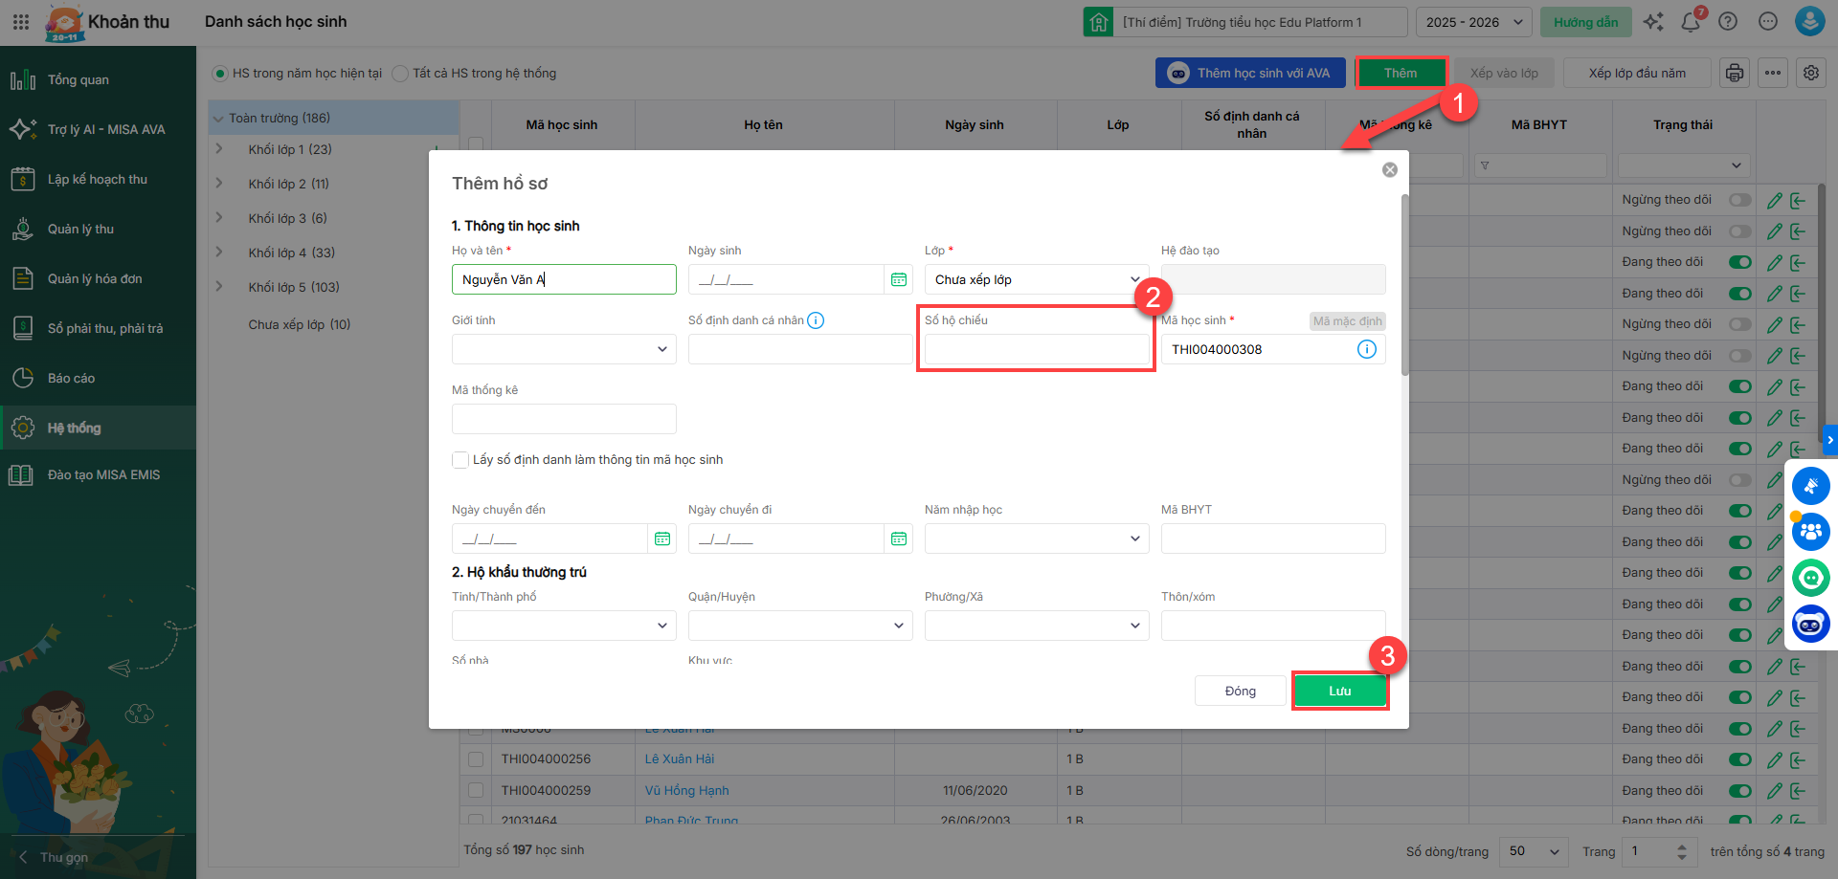Image resolution: width=1838 pixels, height=879 pixels.
Task: Click the print icon in toolbar
Action: click(1735, 73)
